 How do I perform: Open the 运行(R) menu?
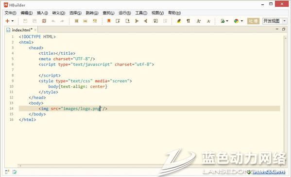[125, 13]
